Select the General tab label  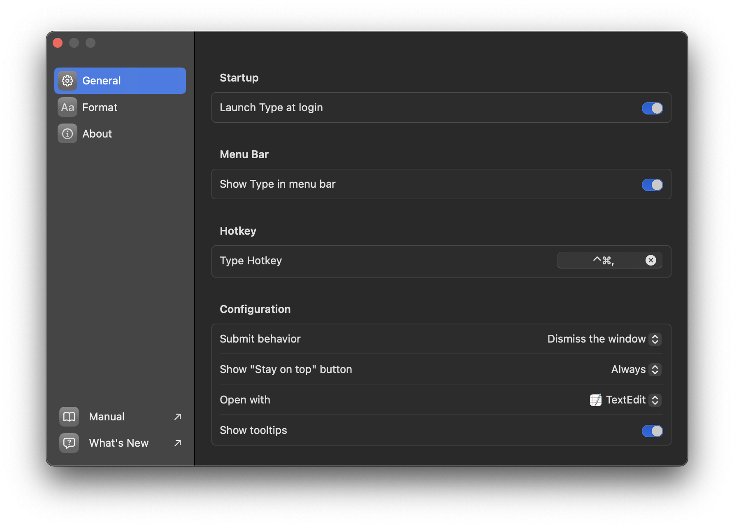(x=102, y=81)
